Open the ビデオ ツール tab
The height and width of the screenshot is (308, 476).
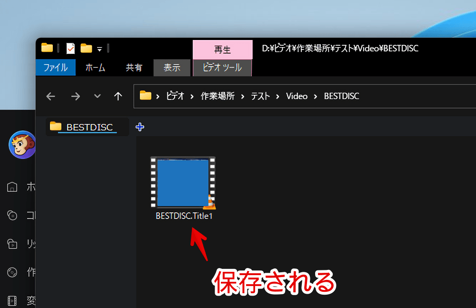[222, 68]
